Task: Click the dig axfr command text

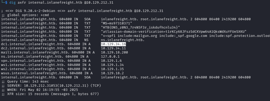Action: [61, 3]
